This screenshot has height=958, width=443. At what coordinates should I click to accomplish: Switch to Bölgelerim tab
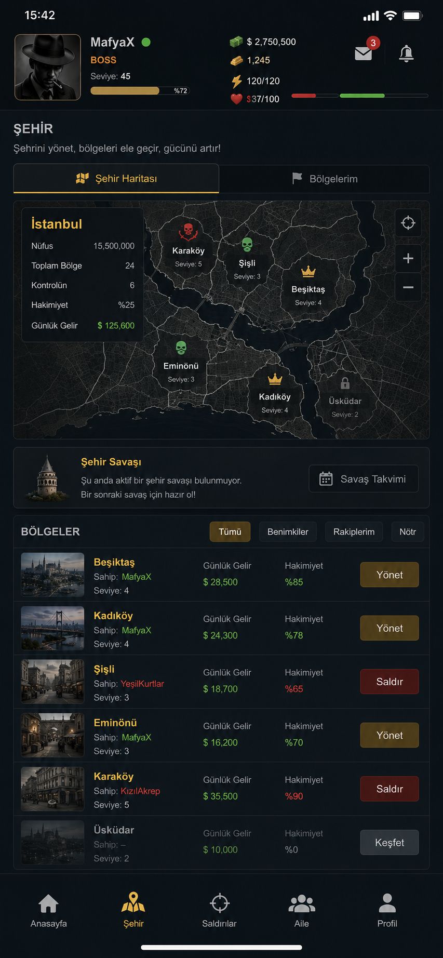point(325,179)
